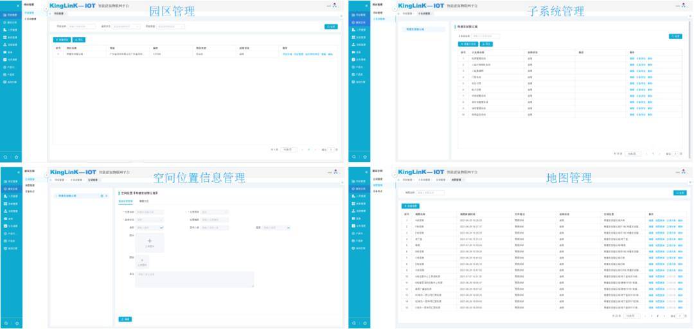The width and height of the screenshot is (694, 329).
Task: Click blue add-new button above 园区管理 table
Action: pyautogui.click(x=62, y=40)
